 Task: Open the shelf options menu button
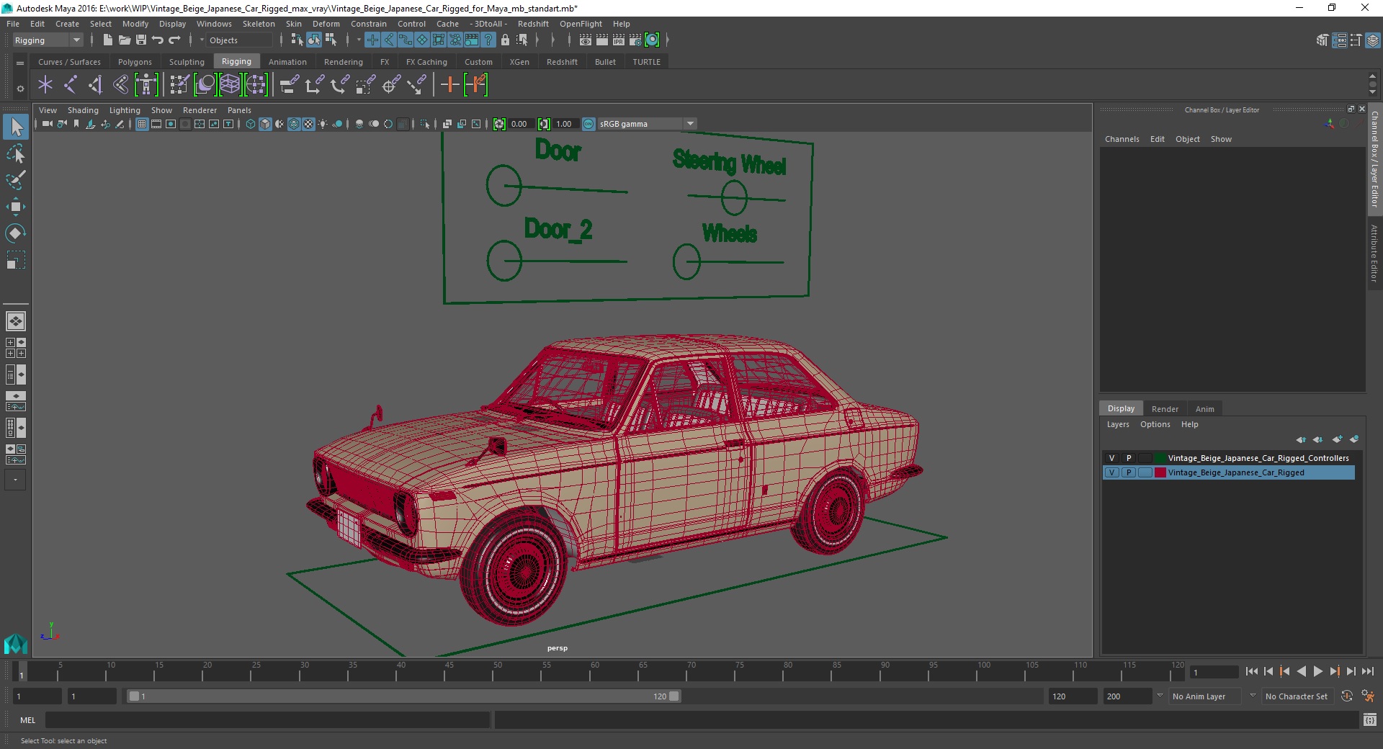click(x=20, y=89)
